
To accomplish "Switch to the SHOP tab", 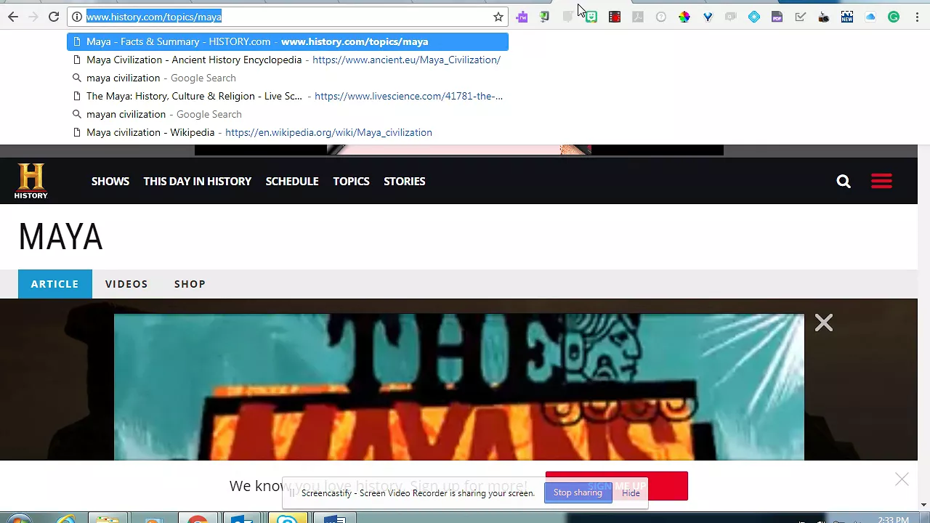I will [190, 284].
